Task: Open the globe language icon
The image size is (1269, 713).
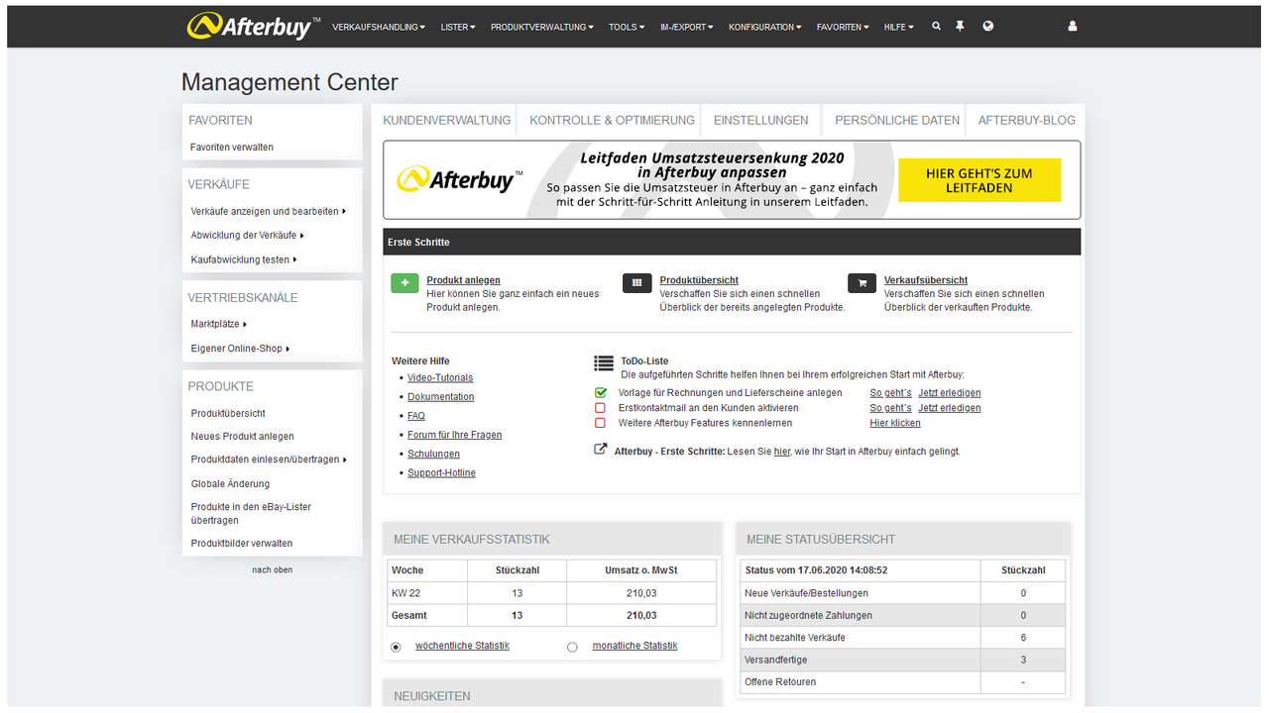Action: point(987,27)
